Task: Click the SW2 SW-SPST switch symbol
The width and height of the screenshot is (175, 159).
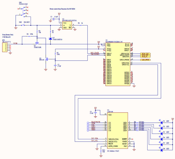Action: pos(26,25)
